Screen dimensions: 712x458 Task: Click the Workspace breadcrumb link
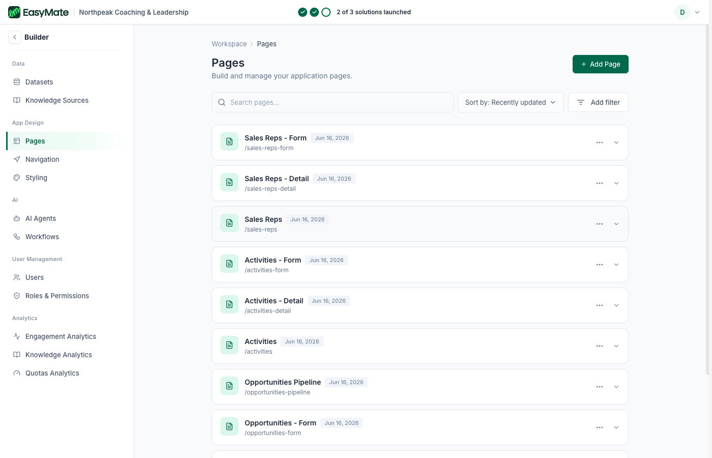[229, 44]
